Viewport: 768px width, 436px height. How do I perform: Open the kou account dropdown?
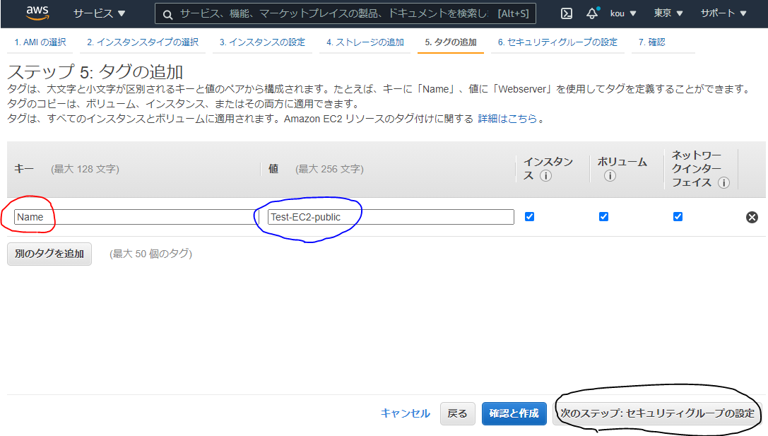pyautogui.click(x=623, y=13)
